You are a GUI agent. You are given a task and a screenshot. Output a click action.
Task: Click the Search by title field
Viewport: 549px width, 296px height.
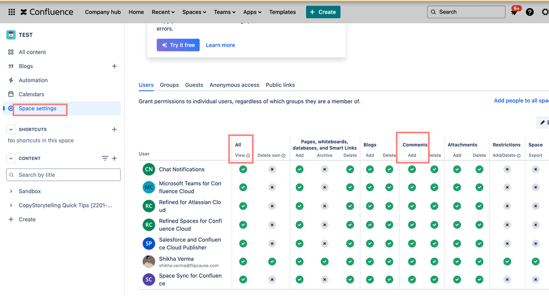(x=63, y=175)
